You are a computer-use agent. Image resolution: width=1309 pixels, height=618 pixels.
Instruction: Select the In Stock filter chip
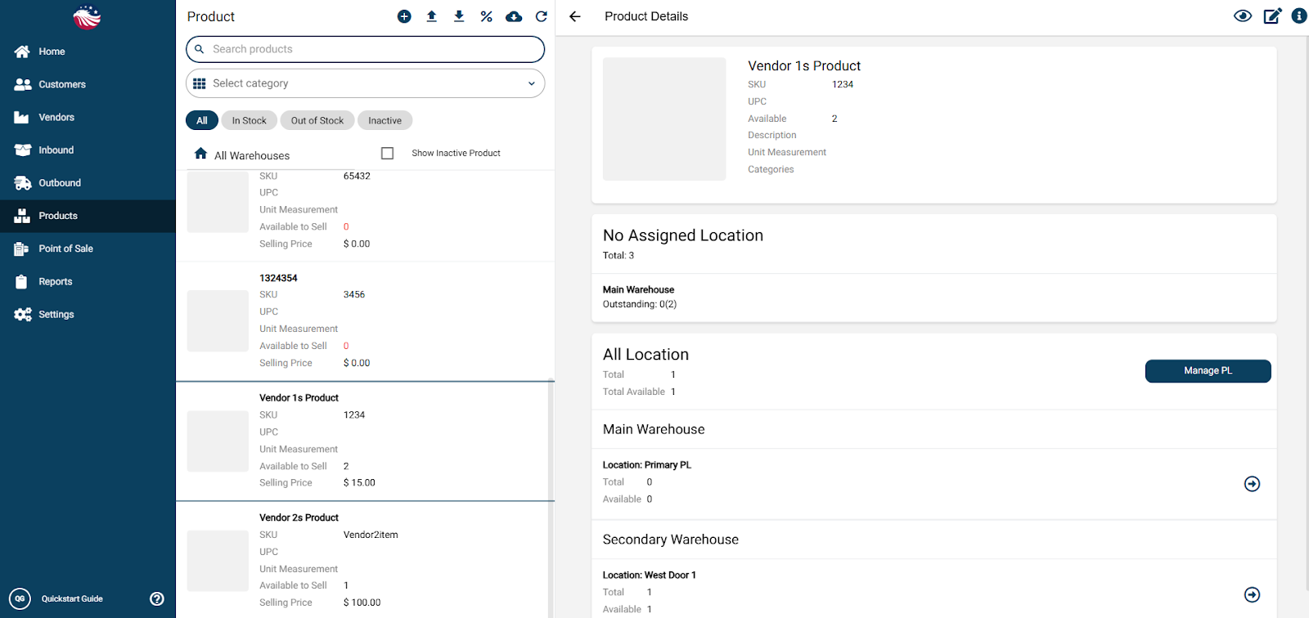coord(250,120)
